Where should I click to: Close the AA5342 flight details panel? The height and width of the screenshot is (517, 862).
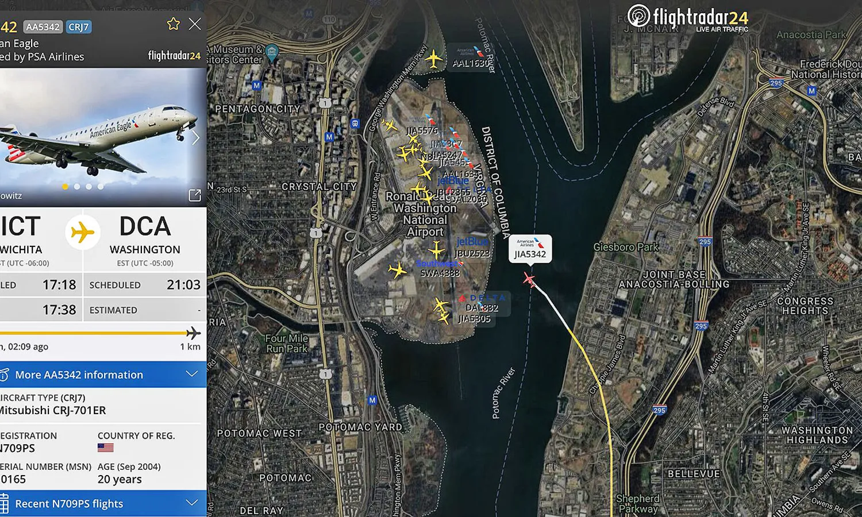click(x=195, y=24)
